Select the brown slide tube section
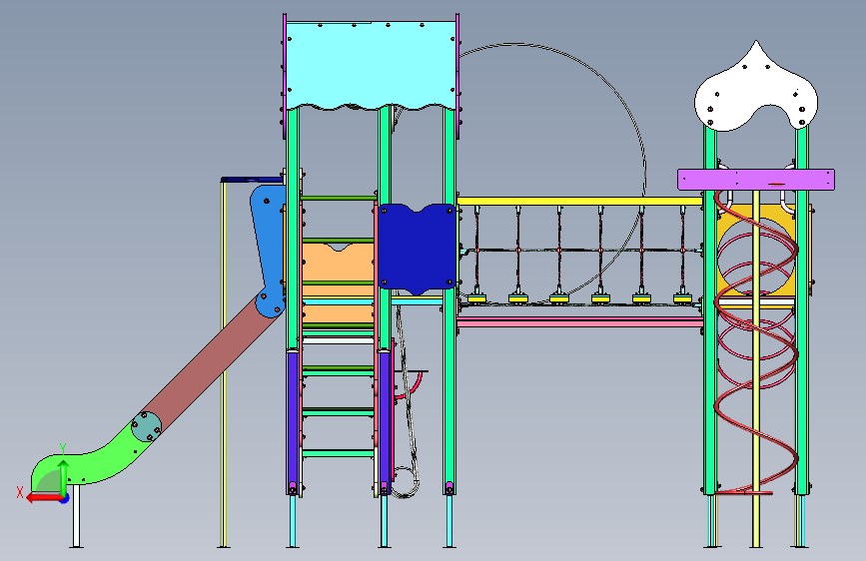The height and width of the screenshot is (561, 866). pyautogui.click(x=213, y=364)
